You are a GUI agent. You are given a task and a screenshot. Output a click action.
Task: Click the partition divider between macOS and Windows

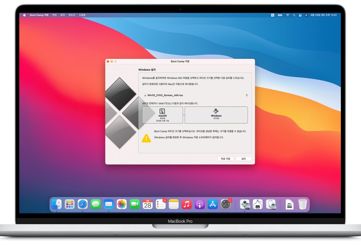click(184, 115)
